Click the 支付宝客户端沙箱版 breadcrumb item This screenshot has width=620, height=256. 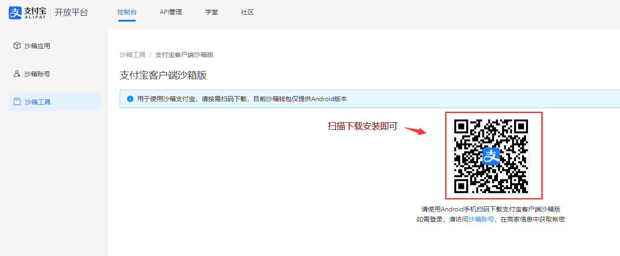coord(184,55)
